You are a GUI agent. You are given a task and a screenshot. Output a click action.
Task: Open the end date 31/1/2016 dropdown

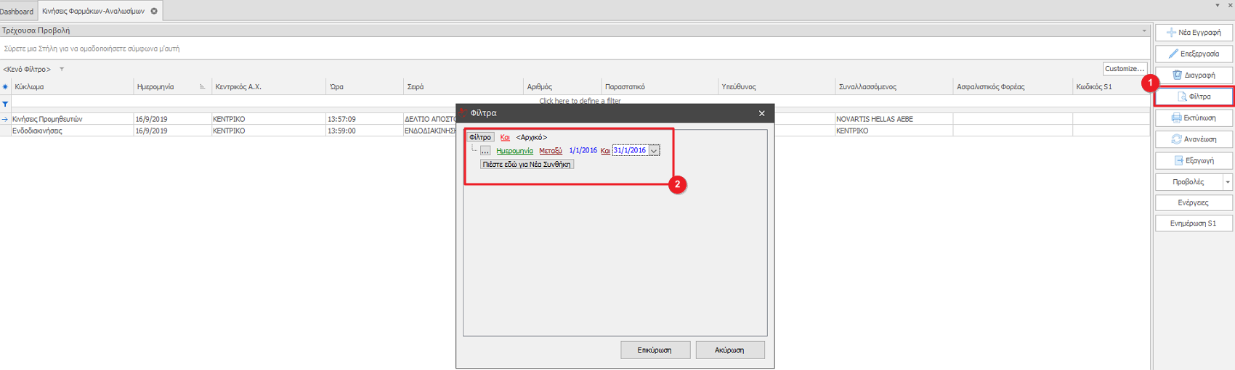click(655, 151)
